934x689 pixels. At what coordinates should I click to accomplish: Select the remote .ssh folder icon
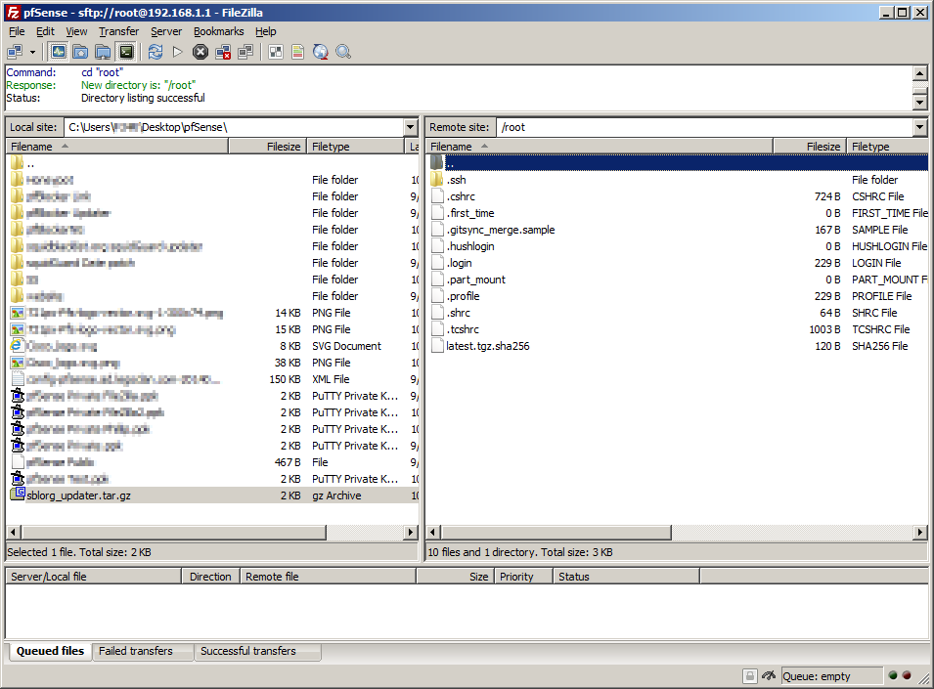click(437, 180)
